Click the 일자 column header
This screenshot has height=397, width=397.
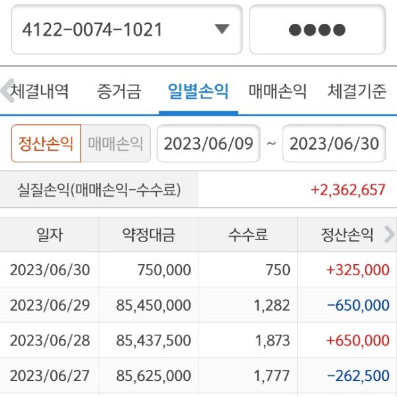coord(50,234)
